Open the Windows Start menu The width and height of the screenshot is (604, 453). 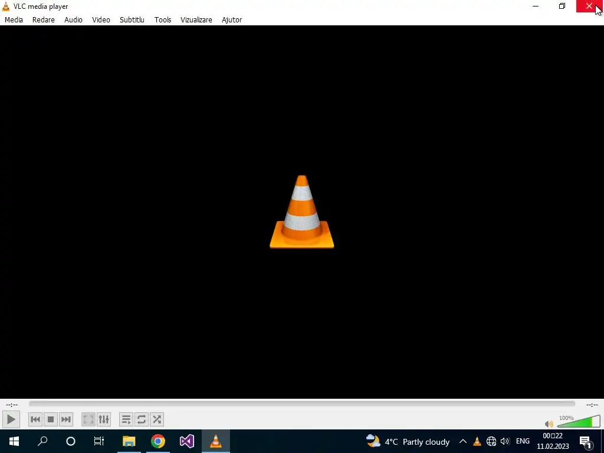coord(14,441)
